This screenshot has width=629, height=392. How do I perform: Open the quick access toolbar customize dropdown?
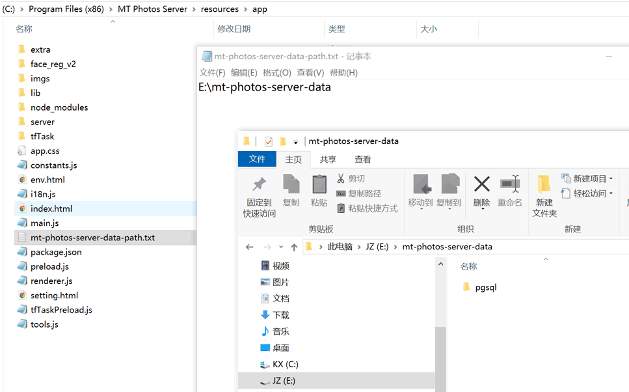click(295, 142)
